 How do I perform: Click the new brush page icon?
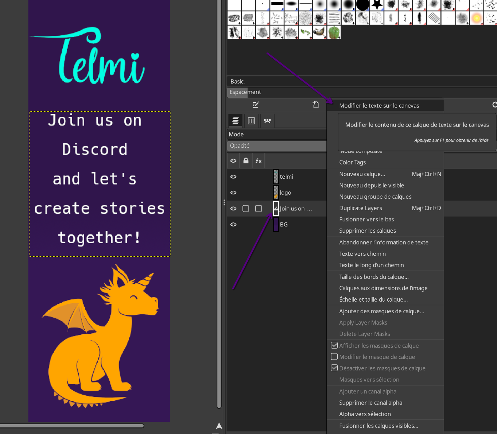click(x=316, y=105)
